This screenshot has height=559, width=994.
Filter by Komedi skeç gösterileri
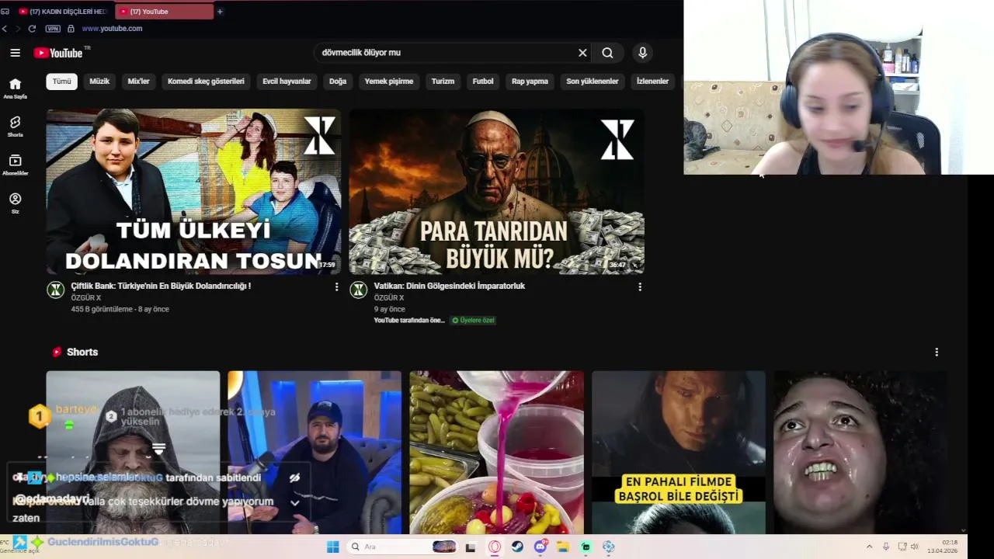click(206, 82)
